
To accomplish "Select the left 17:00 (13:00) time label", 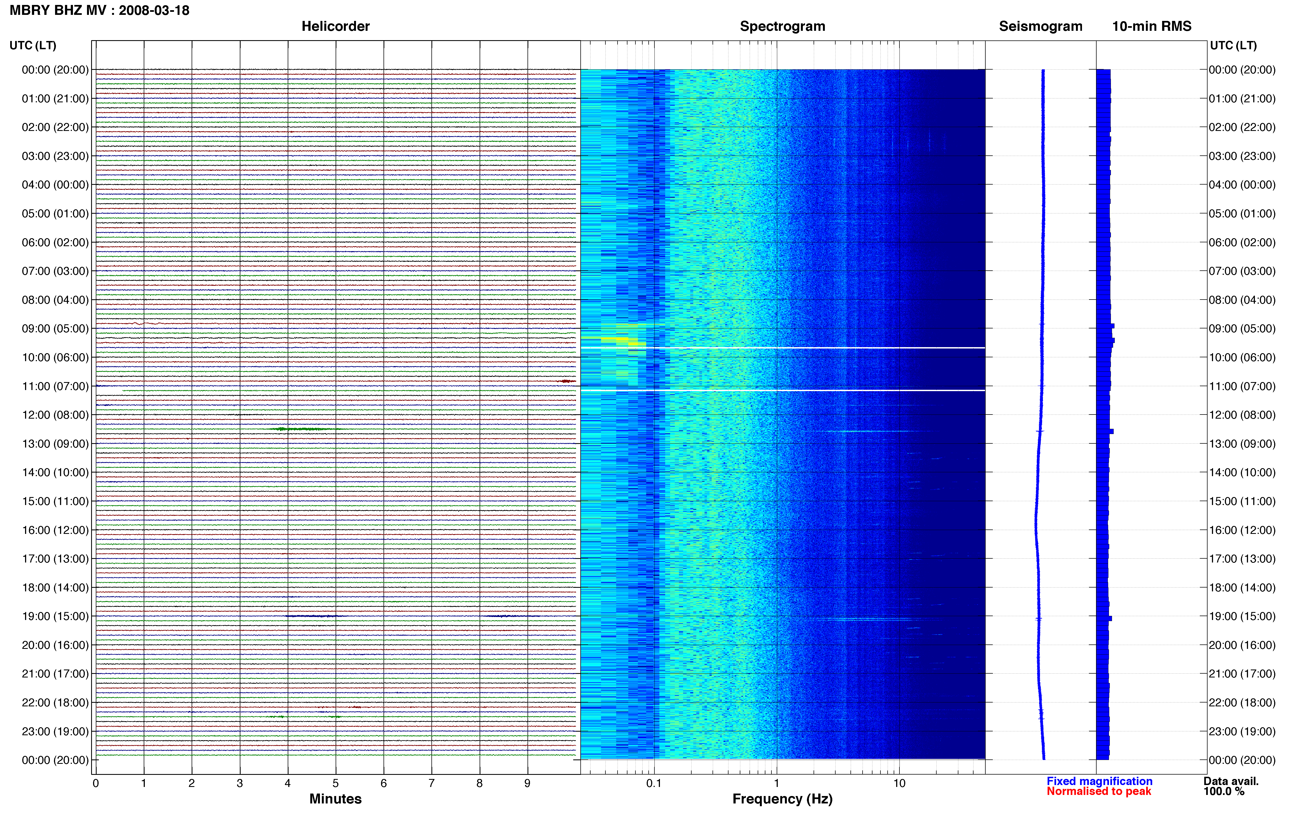I will coord(55,559).
